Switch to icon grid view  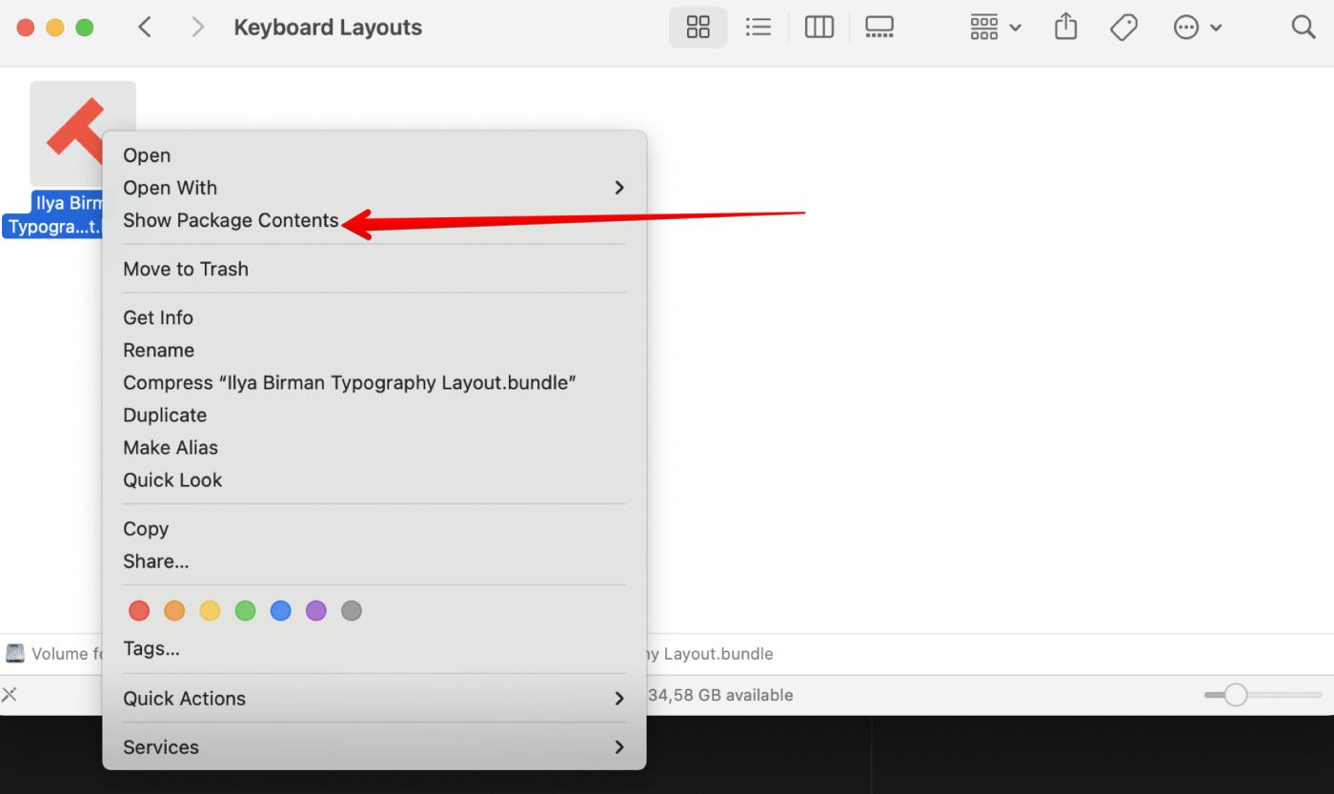click(x=698, y=28)
